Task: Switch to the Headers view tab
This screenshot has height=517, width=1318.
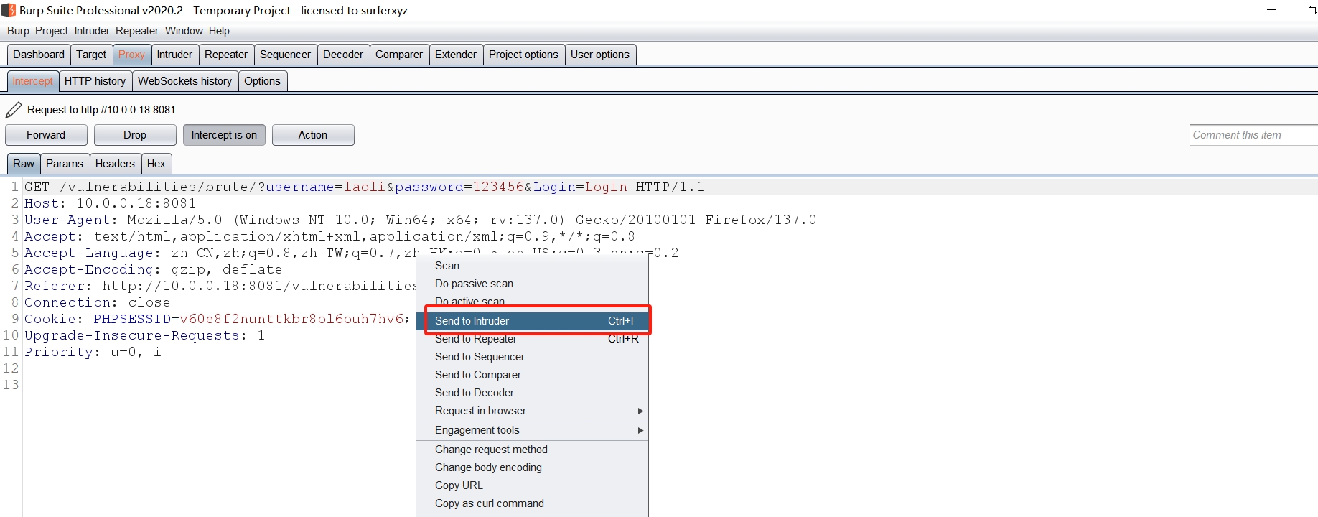Action: [115, 164]
